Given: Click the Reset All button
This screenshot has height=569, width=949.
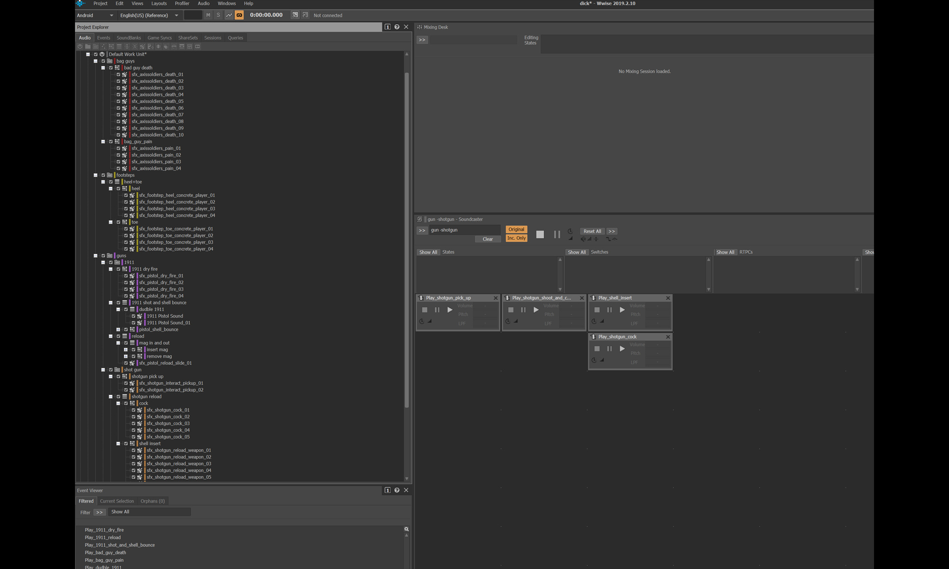Looking at the screenshot, I should tap(592, 231).
